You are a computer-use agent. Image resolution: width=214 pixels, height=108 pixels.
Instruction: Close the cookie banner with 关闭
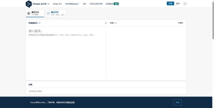[177, 102]
